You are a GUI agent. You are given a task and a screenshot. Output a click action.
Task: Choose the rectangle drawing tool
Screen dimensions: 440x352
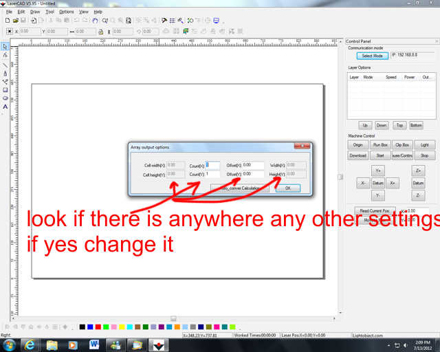point(5,89)
